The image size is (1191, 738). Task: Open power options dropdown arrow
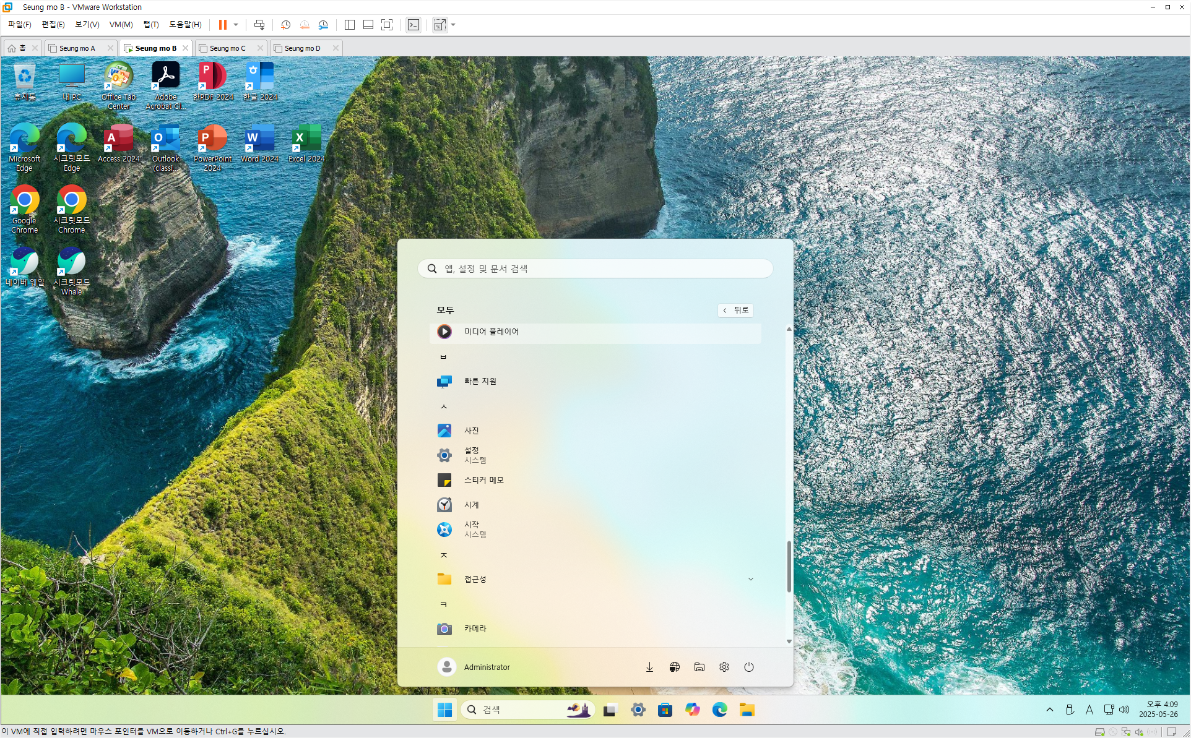tap(236, 25)
